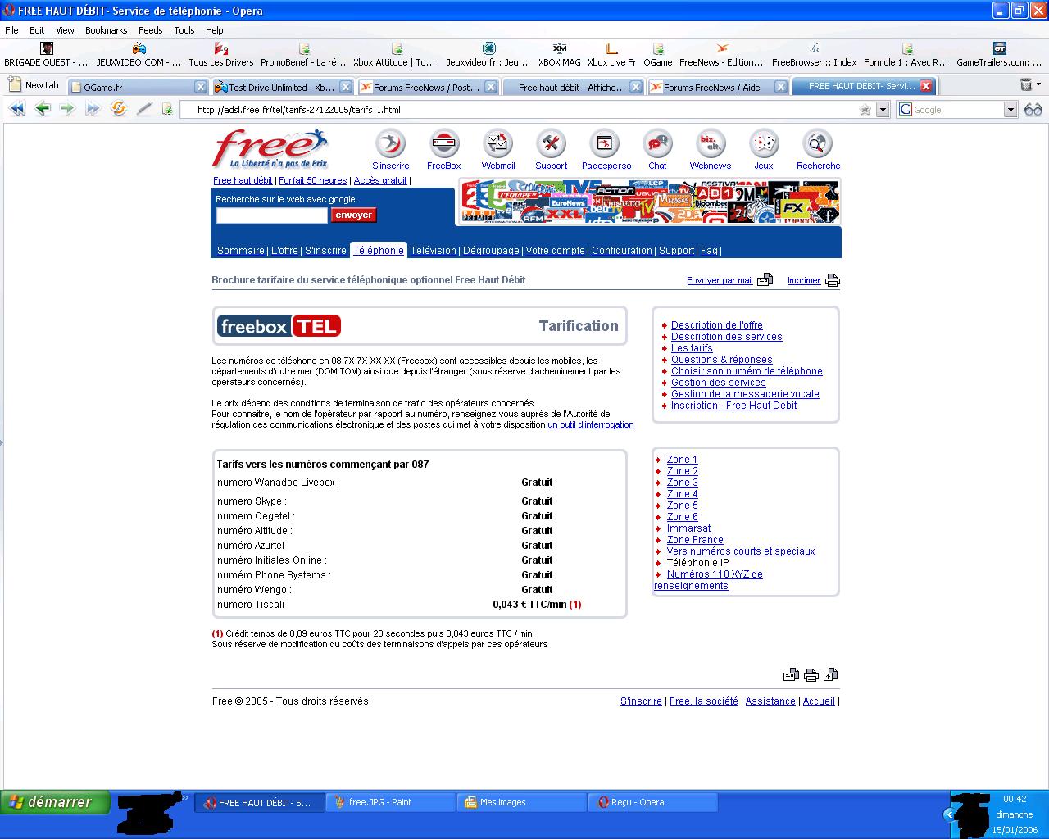Click the Forfait 50 heures link

[313, 180]
